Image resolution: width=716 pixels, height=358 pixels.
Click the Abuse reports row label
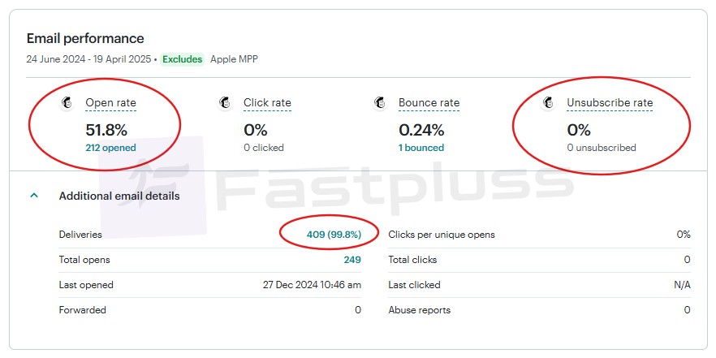point(419,310)
